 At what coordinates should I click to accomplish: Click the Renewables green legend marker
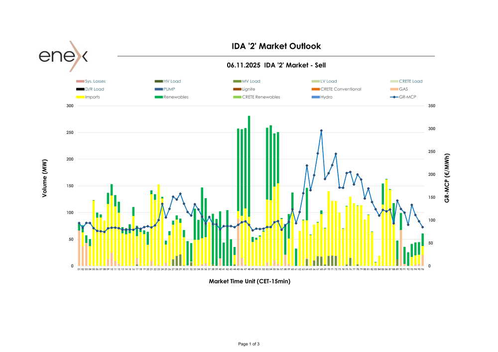pos(159,97)
